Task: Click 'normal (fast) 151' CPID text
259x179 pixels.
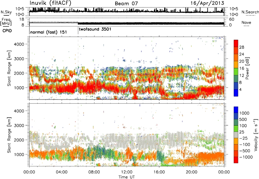Action: coord(49,32)
